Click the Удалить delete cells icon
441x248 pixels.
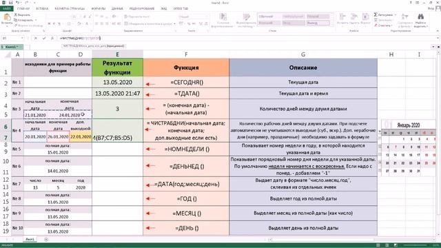354,17
